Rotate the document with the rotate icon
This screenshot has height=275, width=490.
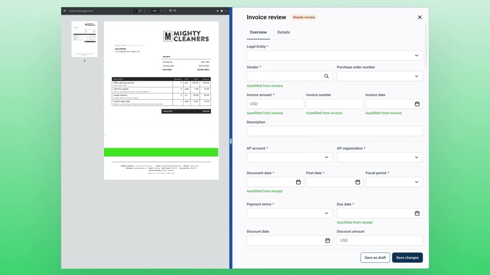click(175, 11)
